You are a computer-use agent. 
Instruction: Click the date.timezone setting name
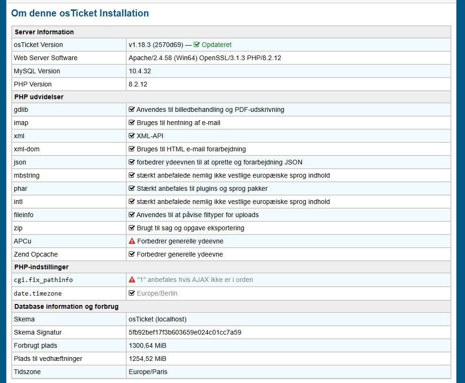click(38, 293)
